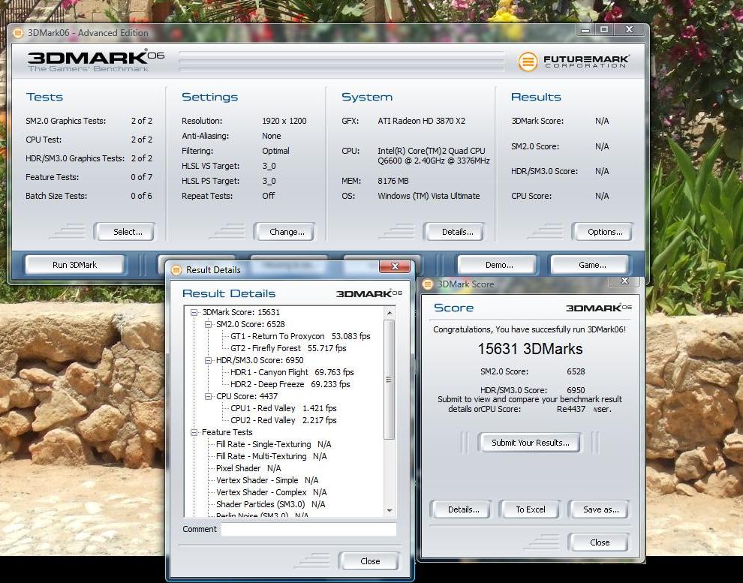
Task: Click the 3DMark Score window title icon
Action: [428, 284]
